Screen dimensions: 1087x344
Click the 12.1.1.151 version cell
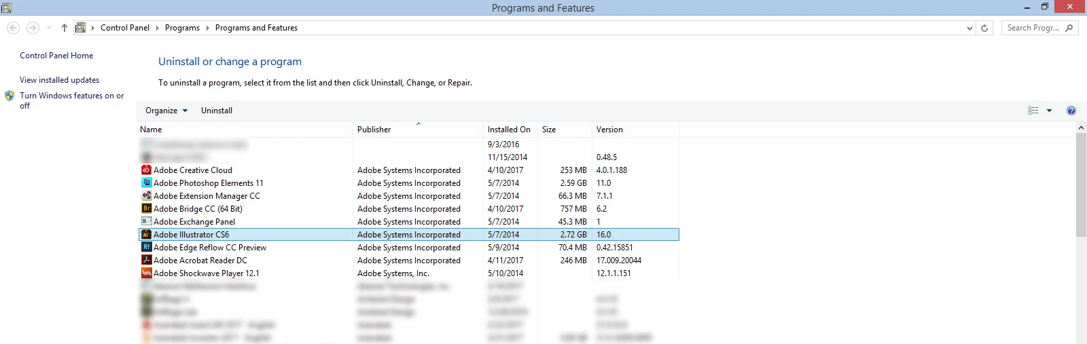pyautogui.click(x=613, y=273)
